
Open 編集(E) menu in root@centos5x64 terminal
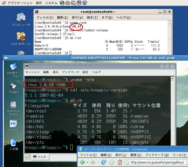(x=63, y=18)
